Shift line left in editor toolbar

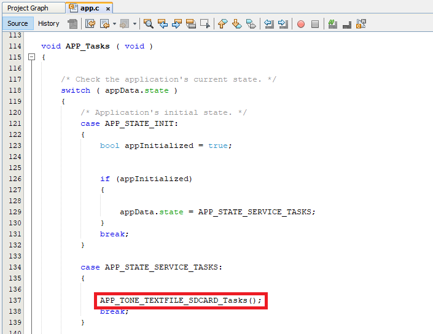tap(269, 24)
